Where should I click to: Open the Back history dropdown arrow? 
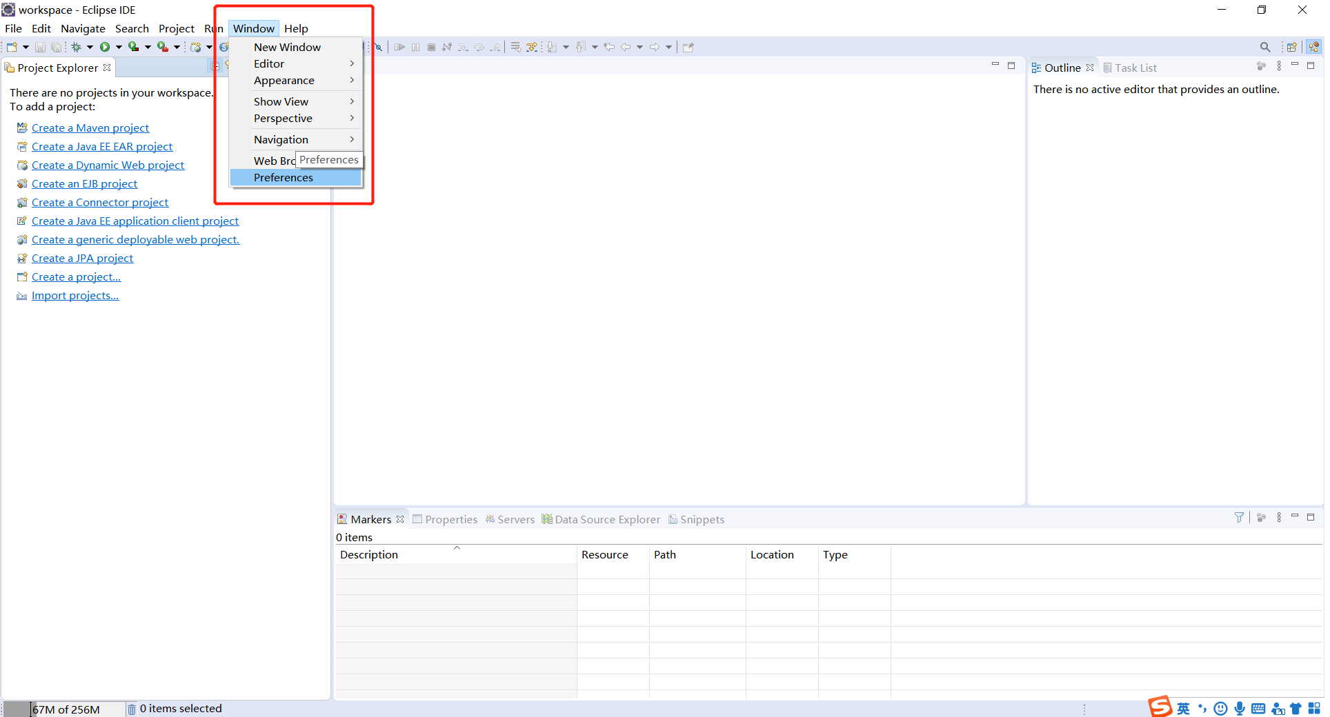click(639, 47)
